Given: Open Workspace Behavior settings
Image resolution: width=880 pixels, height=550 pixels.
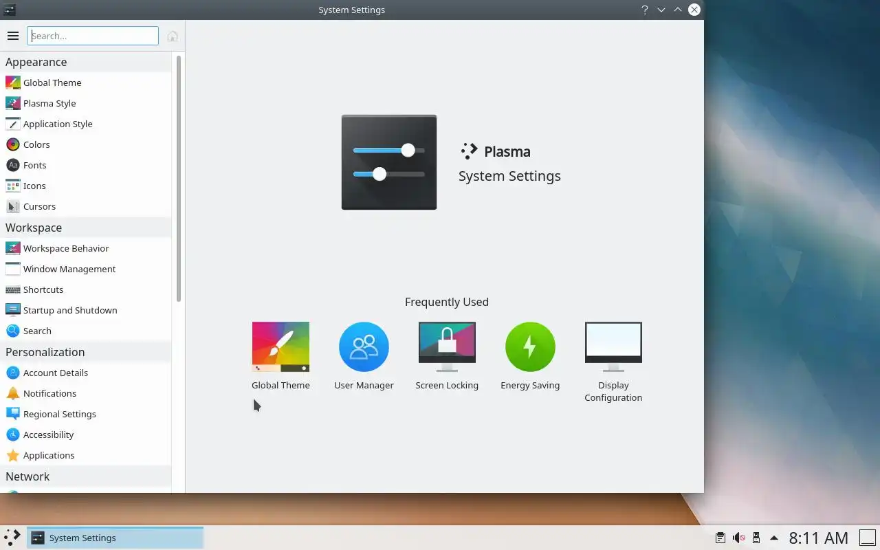Looking at the screenshot, I should 86,248.
